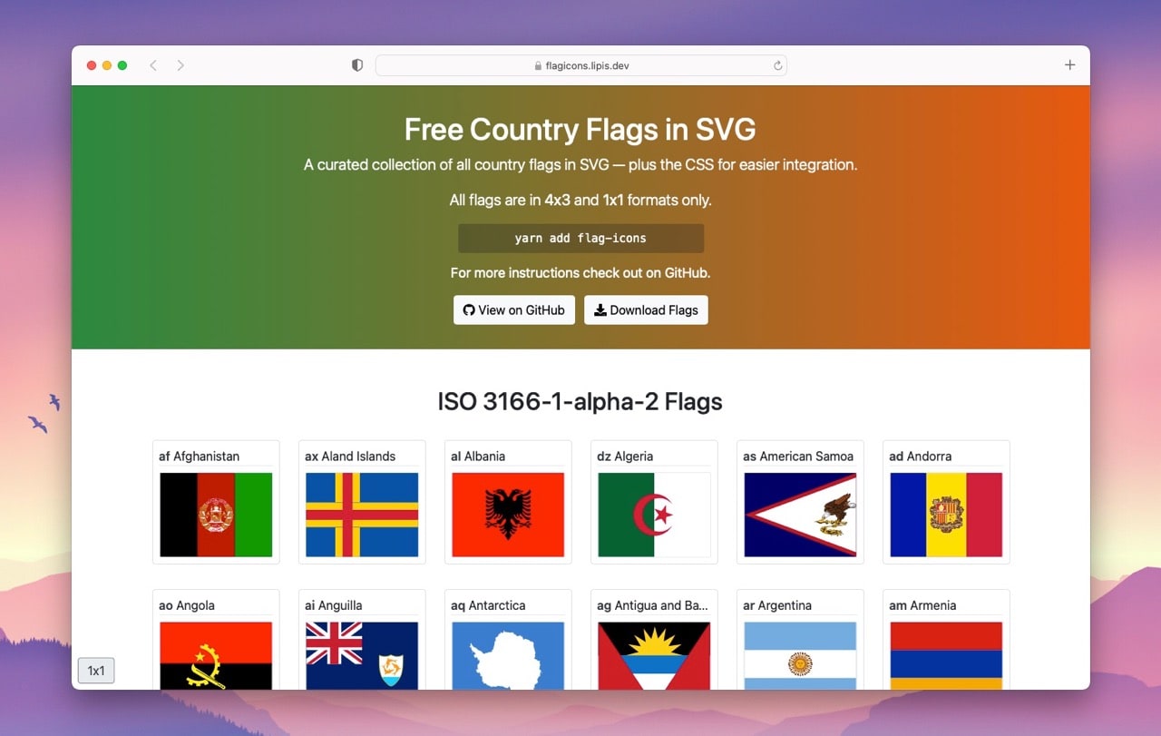The height and width of the screenshot is (736, 1161).
Task: Click the View on GitHub button
Action: [513, 309]
